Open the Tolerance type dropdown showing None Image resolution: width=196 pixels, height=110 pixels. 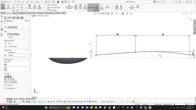click(18, 43)
